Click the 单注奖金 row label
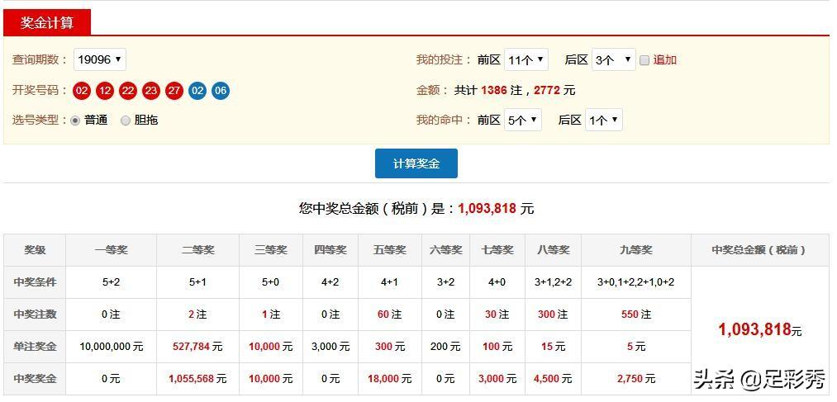This screenshot has width=837, height=402. pyautogui.click(x=35, y=347)
